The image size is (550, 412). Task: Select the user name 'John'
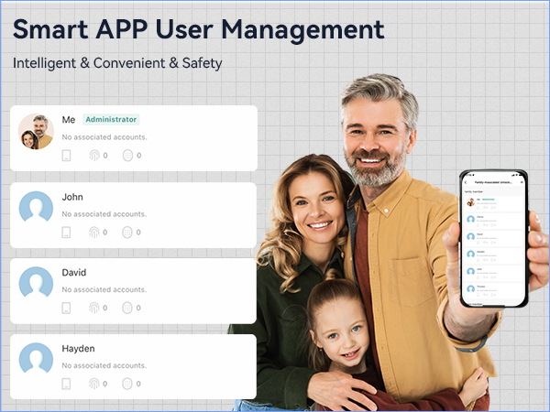tap(72, 197)
